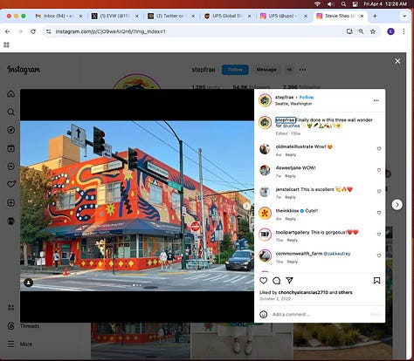Show next image in carousel

click(246, 206)
